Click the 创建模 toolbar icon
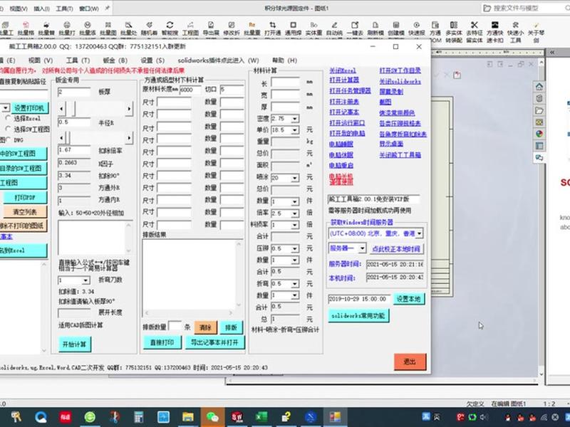The height and width of the screenshot is (427, 570). [x=396, y=25]
